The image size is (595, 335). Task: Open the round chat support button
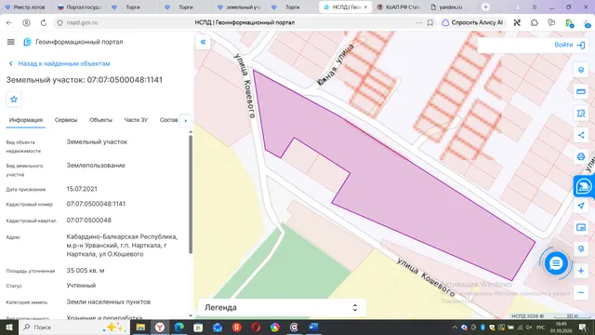point(556,262)
